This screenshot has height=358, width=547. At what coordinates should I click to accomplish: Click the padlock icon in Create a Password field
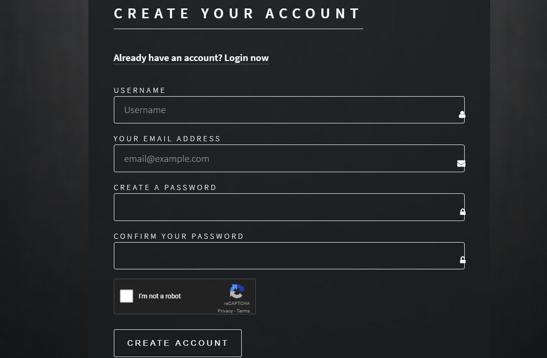[463, 212]
